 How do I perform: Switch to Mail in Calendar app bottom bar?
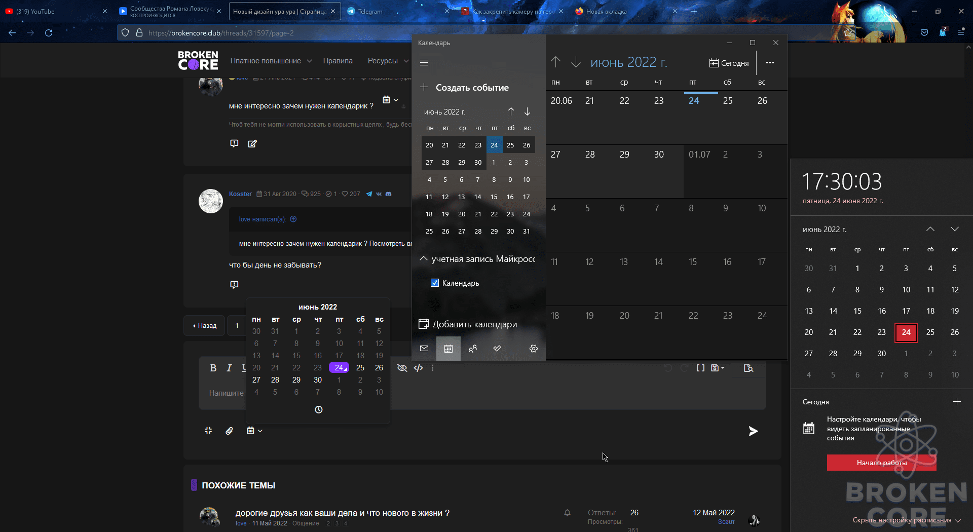(x=424, y=349)
